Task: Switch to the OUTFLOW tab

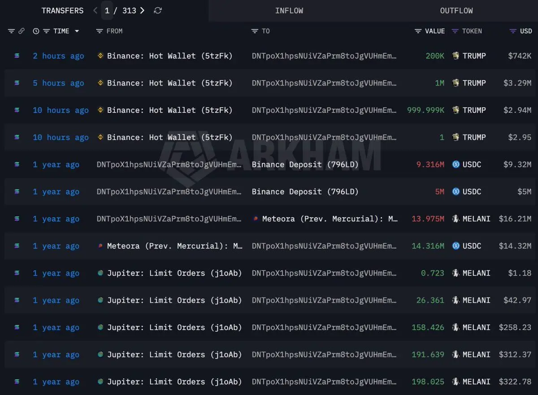Action: (x=456, y=10)
